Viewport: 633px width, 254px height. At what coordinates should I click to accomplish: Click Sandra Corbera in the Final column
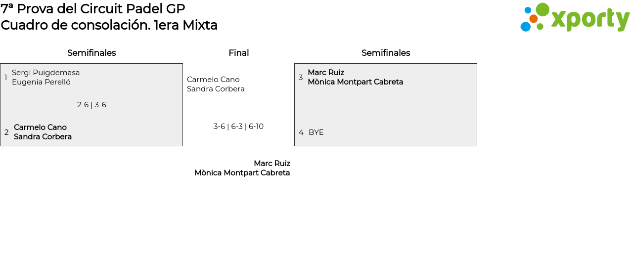pyautogui.click(x=216, y=89)
